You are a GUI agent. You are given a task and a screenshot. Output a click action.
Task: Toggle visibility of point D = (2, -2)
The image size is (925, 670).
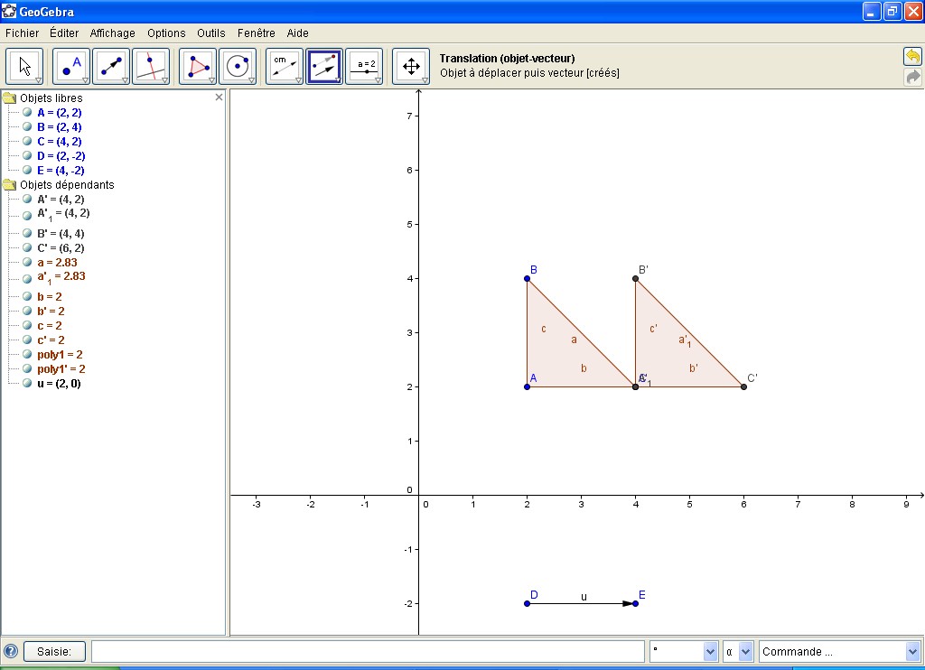[27, 155]
